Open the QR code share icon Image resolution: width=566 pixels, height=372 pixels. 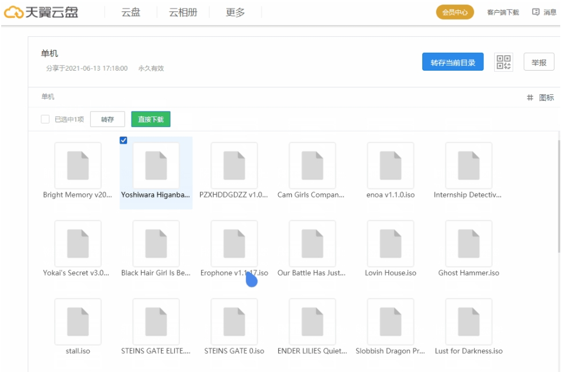tap(503, 62)
